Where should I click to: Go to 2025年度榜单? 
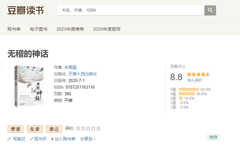(70, 29)
